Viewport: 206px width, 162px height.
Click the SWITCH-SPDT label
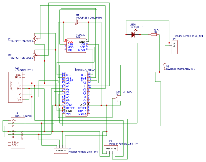pyautogui.click(x=125, y=92)
